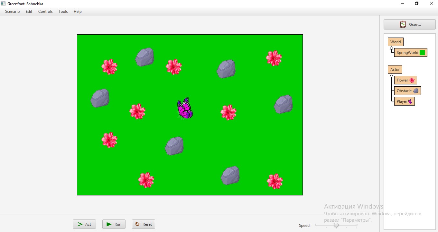Open the Tools menu
Image resolution: width=438 pixels, height=232 pixels.
pyautogui.click(x=63, y=12)
